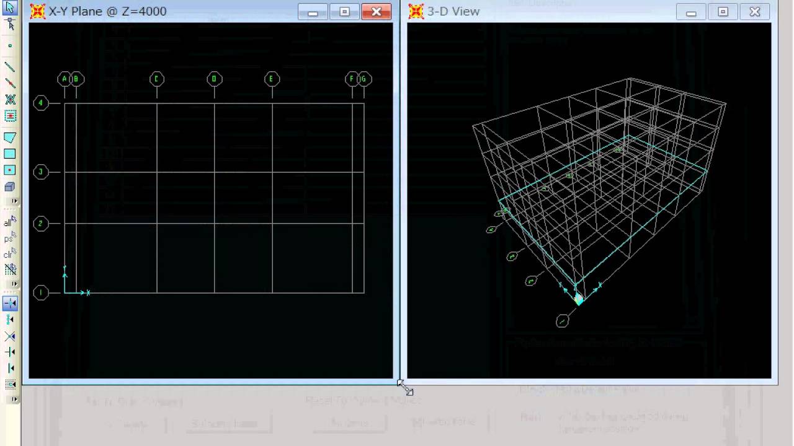Click grid bubble 'C' in plan view
This screenshot has height=446, width=794.
pyautogui.click(x=156, y=79)
